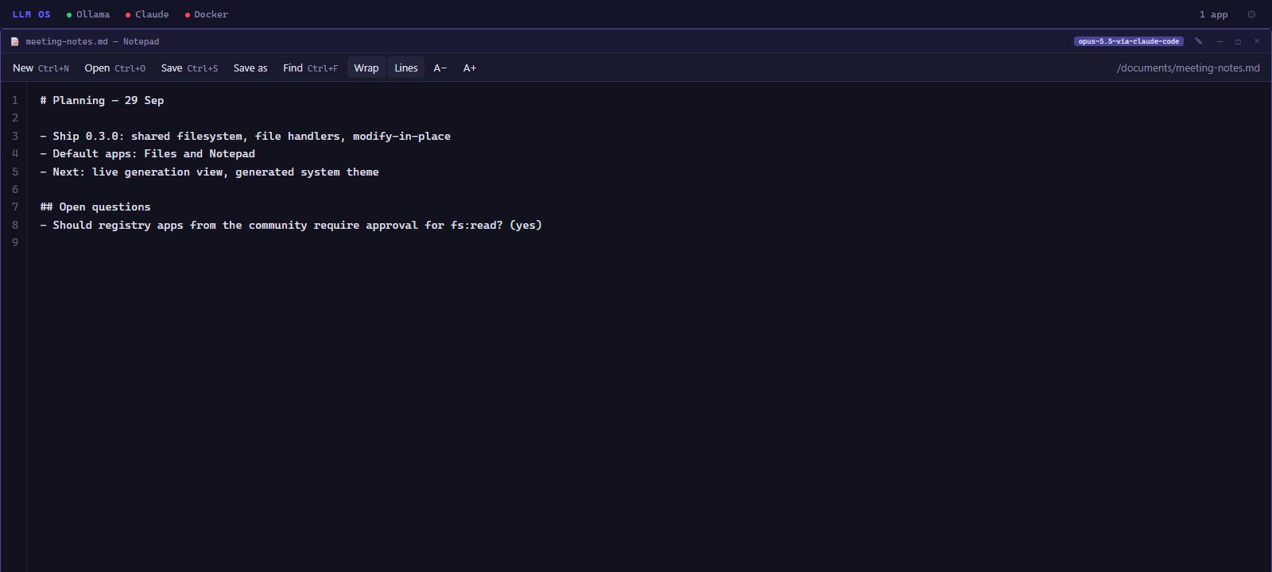This screenshot has width=1272, height=572.
Task: Click the line starting "- Ship 0.3.0"
Action: [x=245, y=137]
